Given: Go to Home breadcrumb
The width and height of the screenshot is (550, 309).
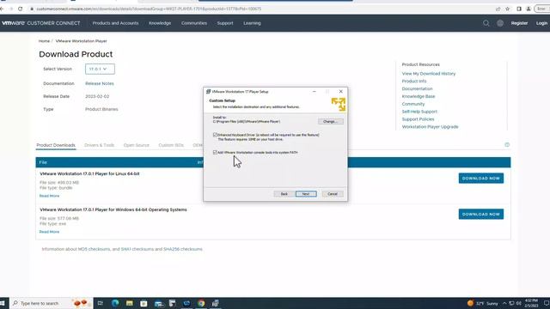Looking at the screenshot, I should point(44,41).
